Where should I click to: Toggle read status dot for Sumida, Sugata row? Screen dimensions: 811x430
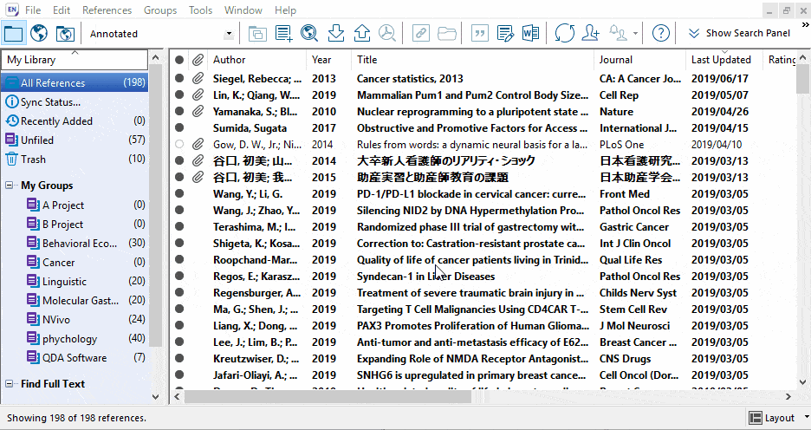179,127
